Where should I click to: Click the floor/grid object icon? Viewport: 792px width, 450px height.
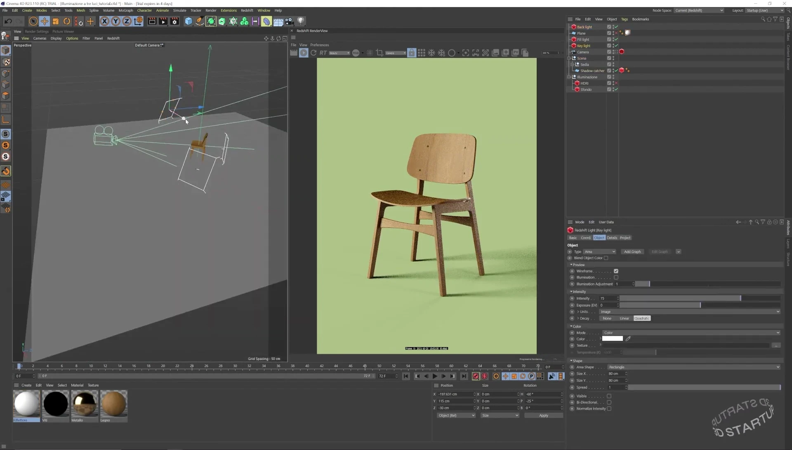coord(278,21)
